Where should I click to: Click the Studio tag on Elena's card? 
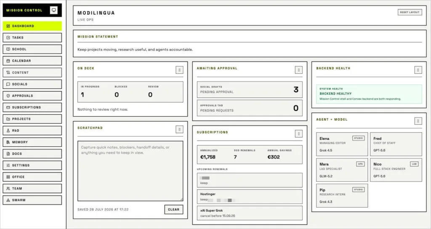point(359,138)
